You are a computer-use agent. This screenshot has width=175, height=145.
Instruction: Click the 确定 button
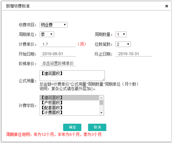[x=72, y=127]
